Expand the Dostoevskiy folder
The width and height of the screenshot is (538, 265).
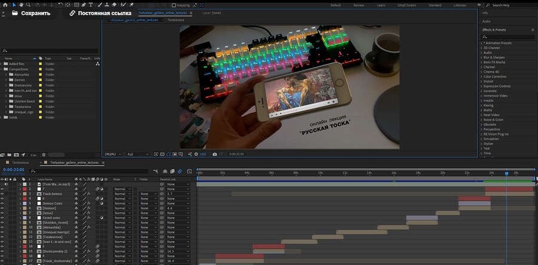tap(6, 85)
